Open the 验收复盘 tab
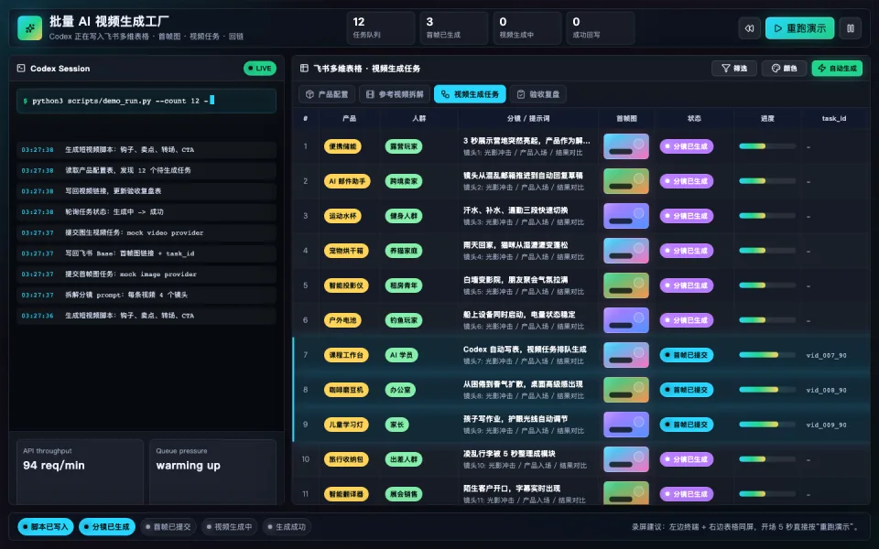This screenshot has width=879, height=549. pyautogui.click(x=538, y=94)
